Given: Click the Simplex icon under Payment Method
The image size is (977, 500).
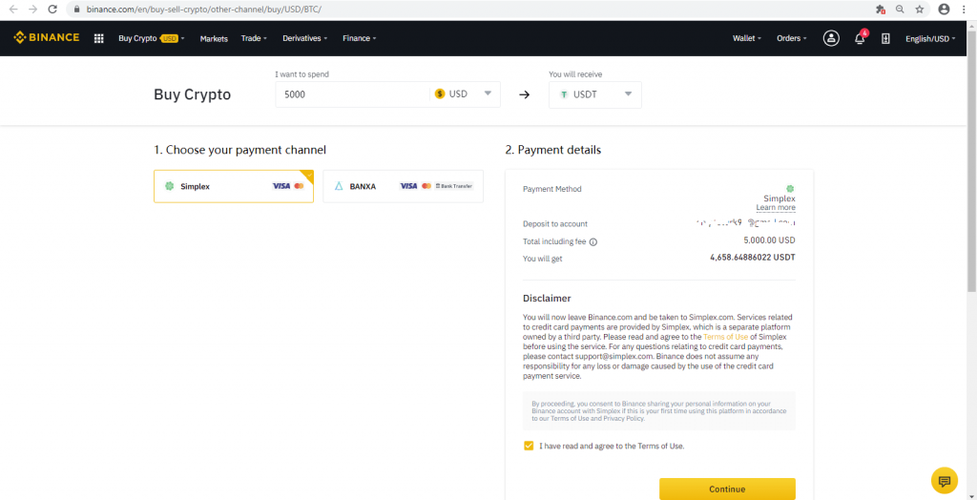Looking at the screenshot, I should (790, 188).
